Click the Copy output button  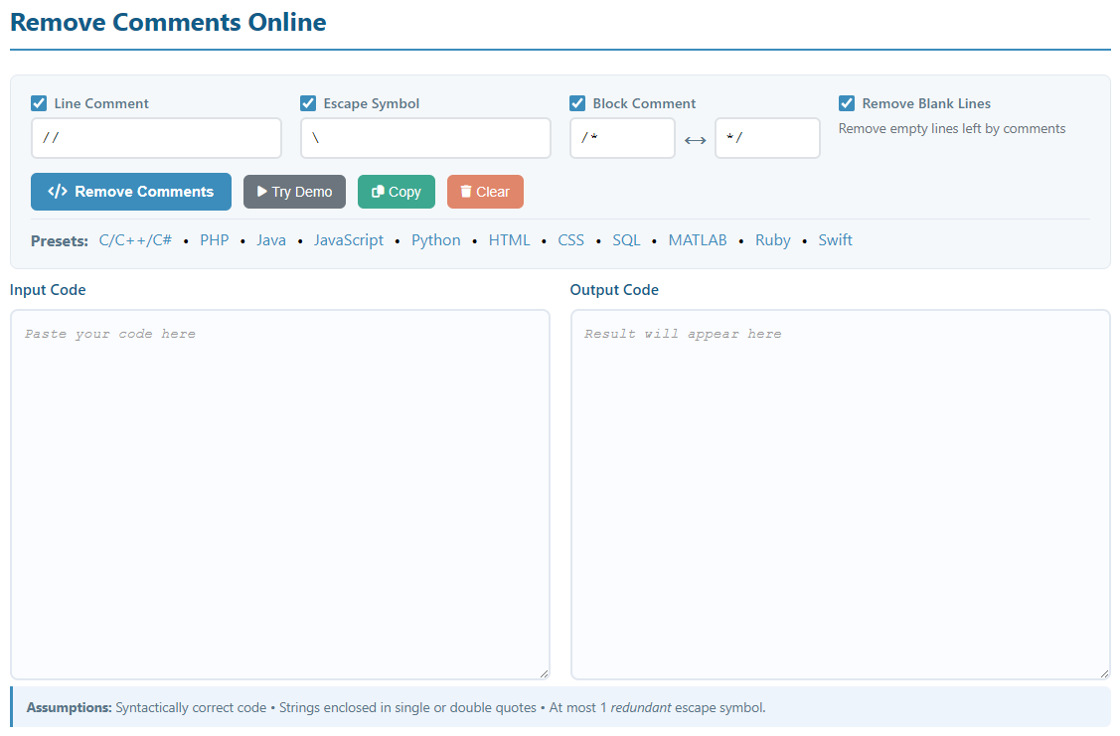tap(396, 192)
